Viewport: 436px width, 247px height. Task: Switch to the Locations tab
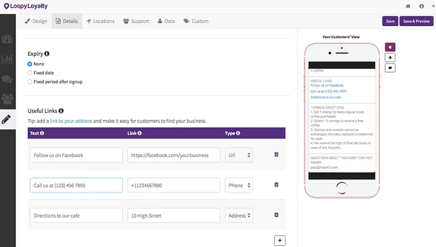coord(101,21)
